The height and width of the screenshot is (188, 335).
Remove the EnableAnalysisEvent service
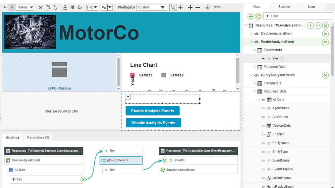coord(325,42)
